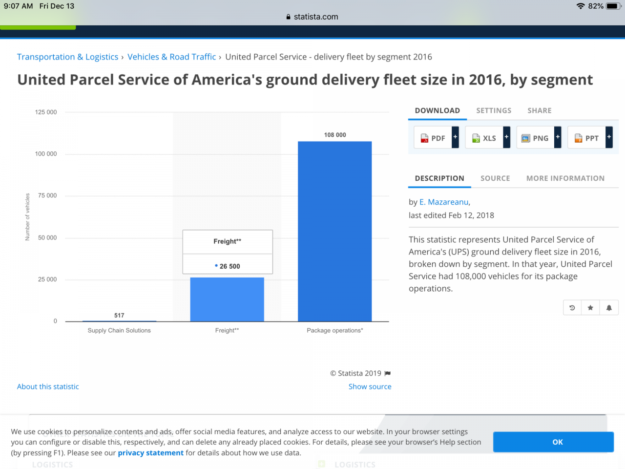Screen dimensions: 625x469
Task: Switch to the Download tab
Action: tap(437, 110)
